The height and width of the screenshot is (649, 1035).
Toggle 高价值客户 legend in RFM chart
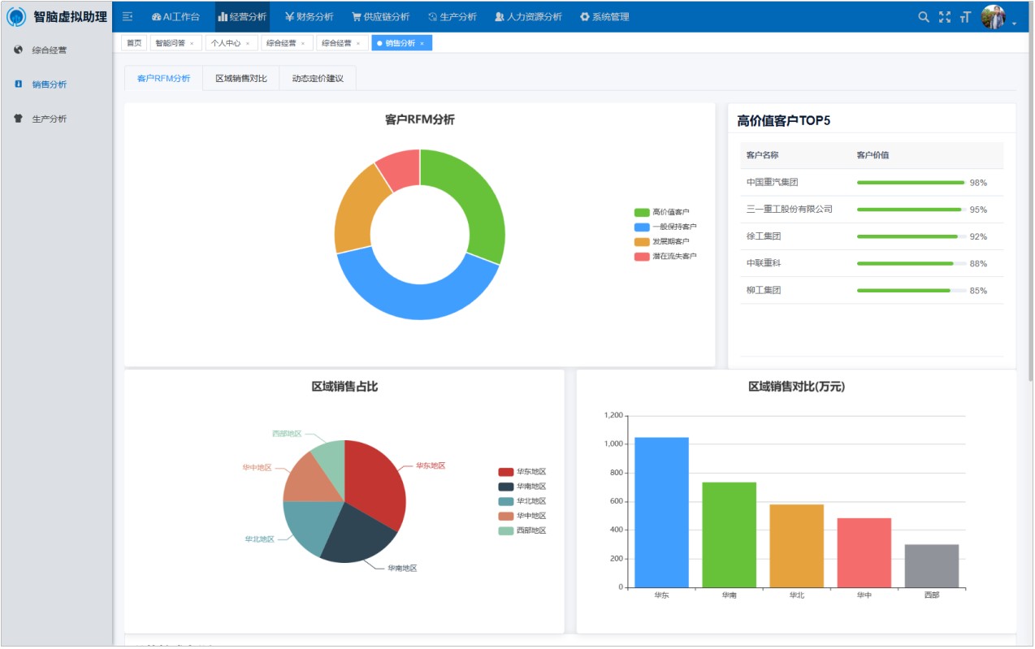point(662,212)
